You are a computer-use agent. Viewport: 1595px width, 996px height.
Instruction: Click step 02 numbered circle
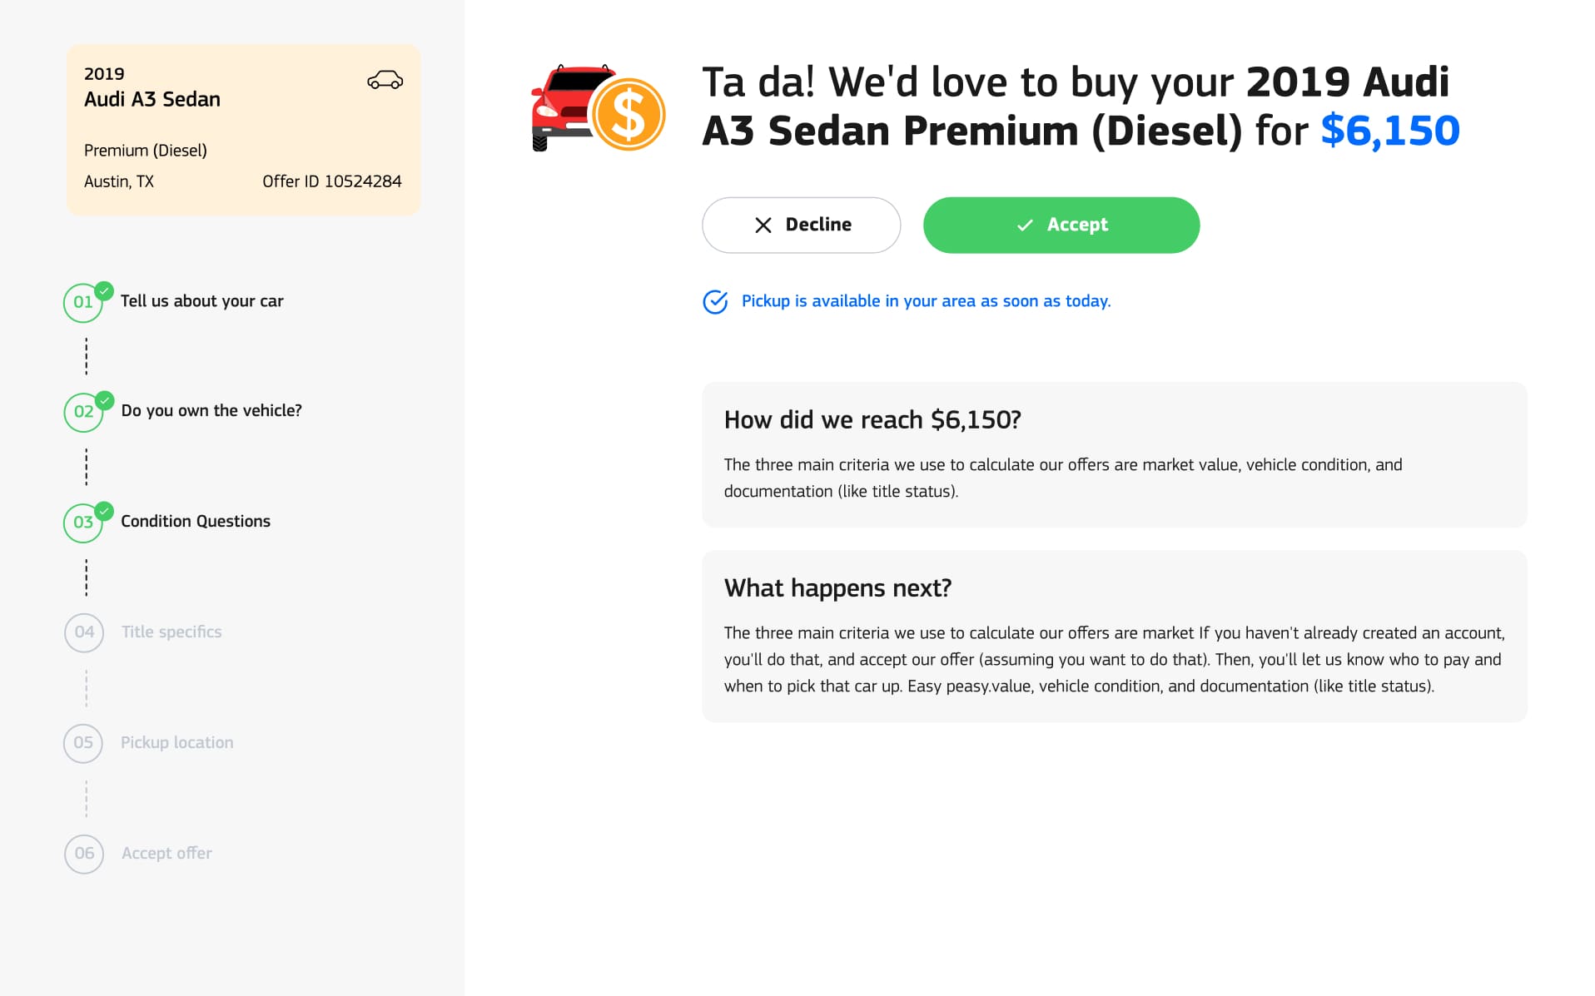[x=83, y=412]
